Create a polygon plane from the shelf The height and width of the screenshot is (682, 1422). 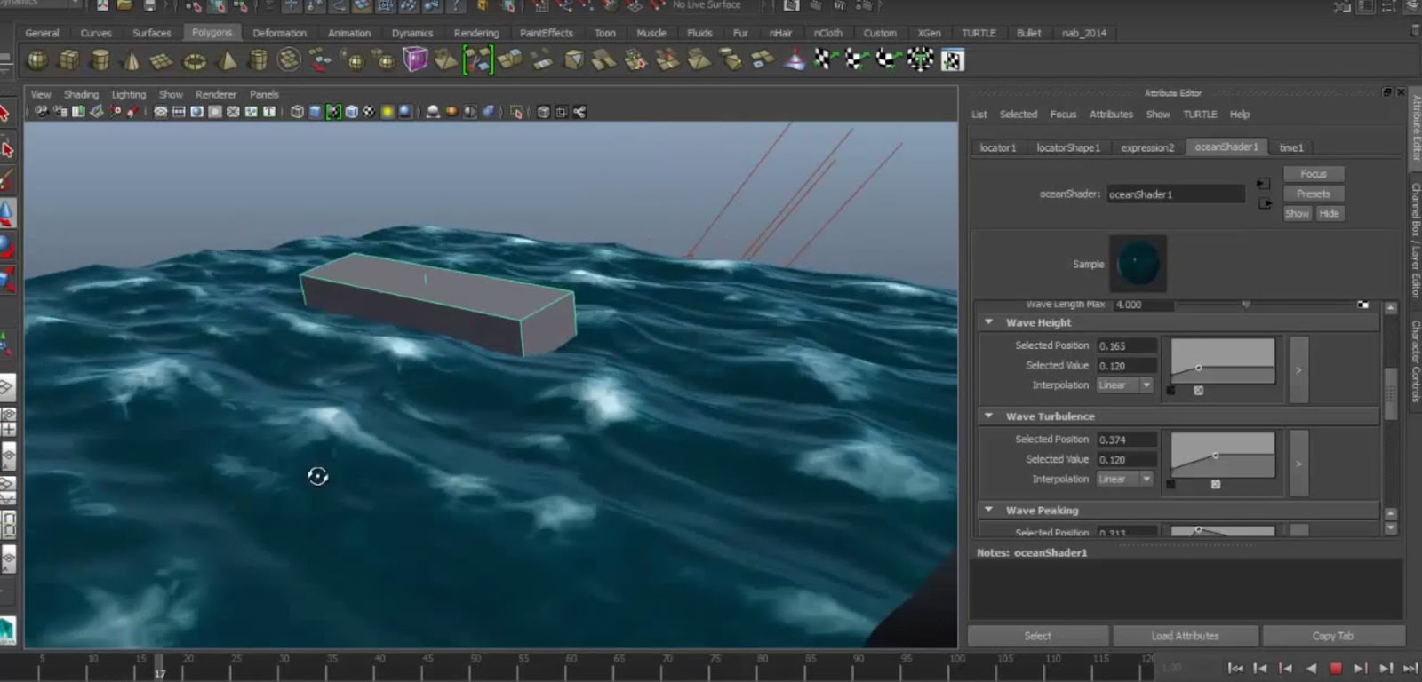(x=162, y=60)
